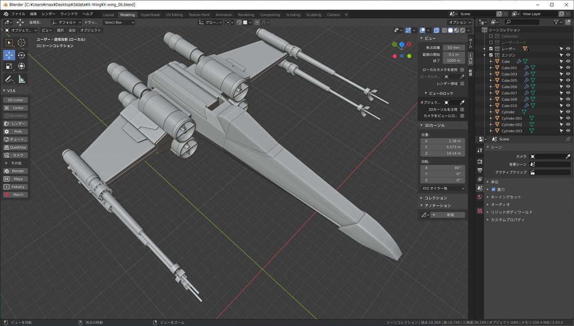Click the blue Z axis gizmo
This screenshot has width=574, height=326.
click(x=402, y=44)
